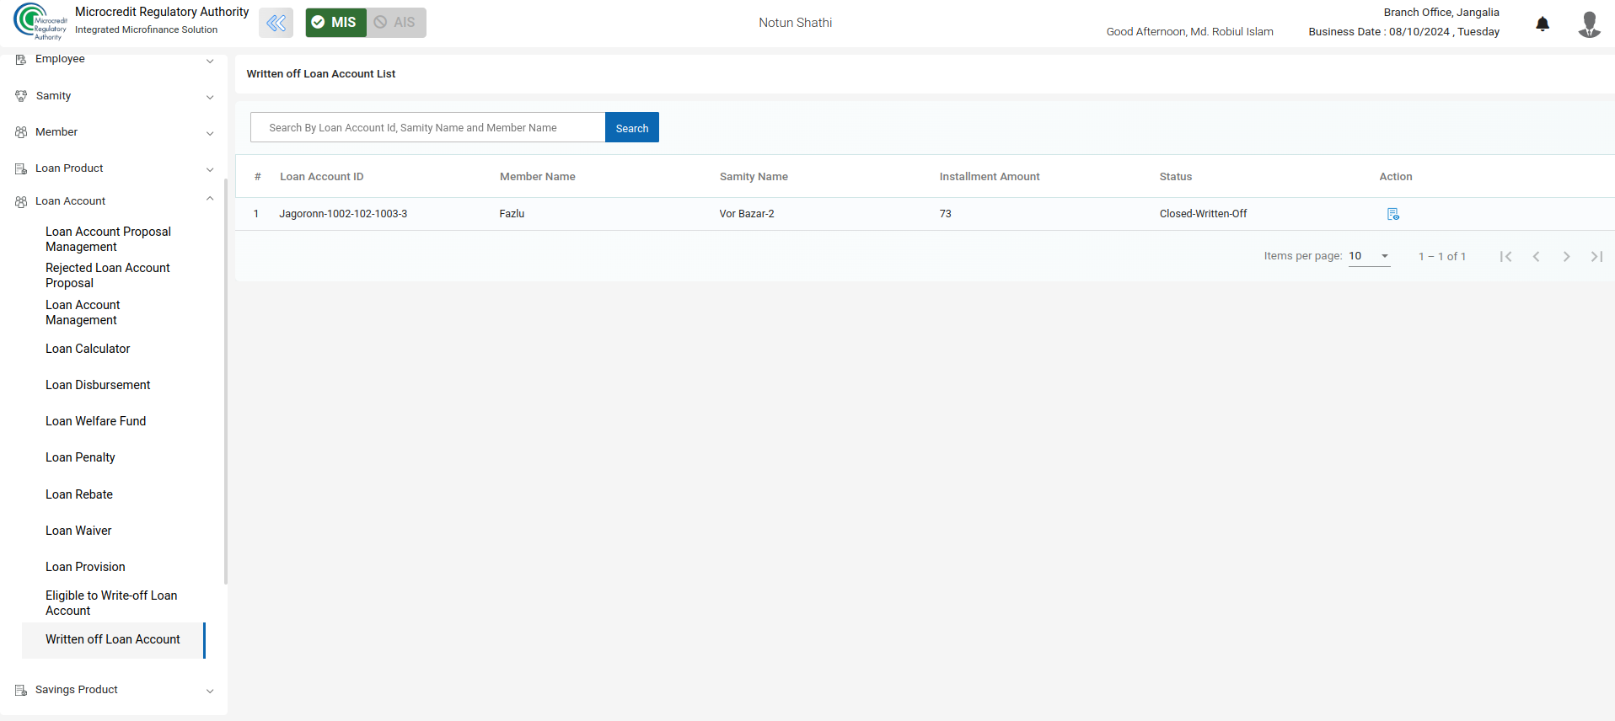This screenshot has width=1615, height=721.
Task: Expand the Loan Product menu chevron
Action: point(210,169)
